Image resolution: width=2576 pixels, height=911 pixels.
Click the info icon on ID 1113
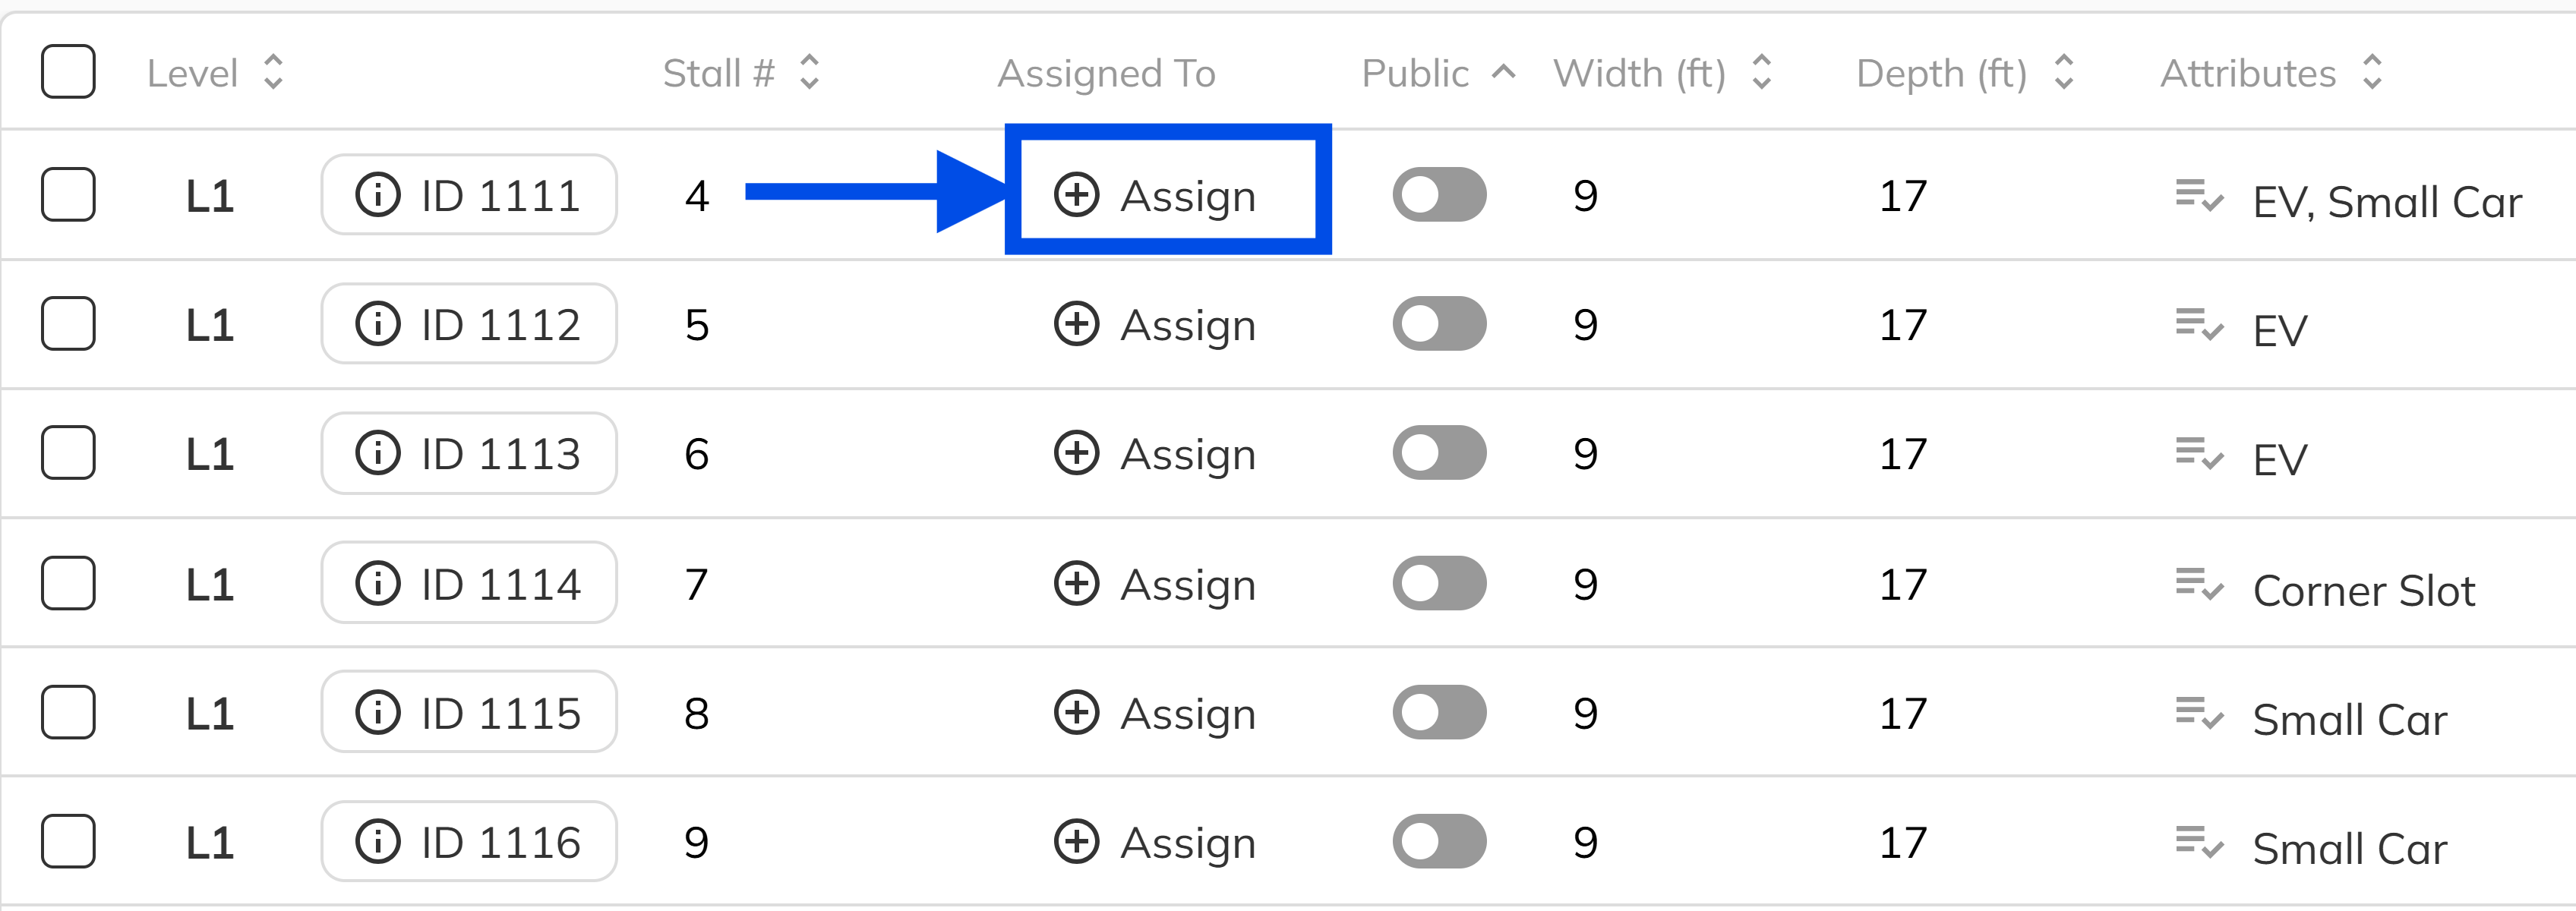(378, 453)
